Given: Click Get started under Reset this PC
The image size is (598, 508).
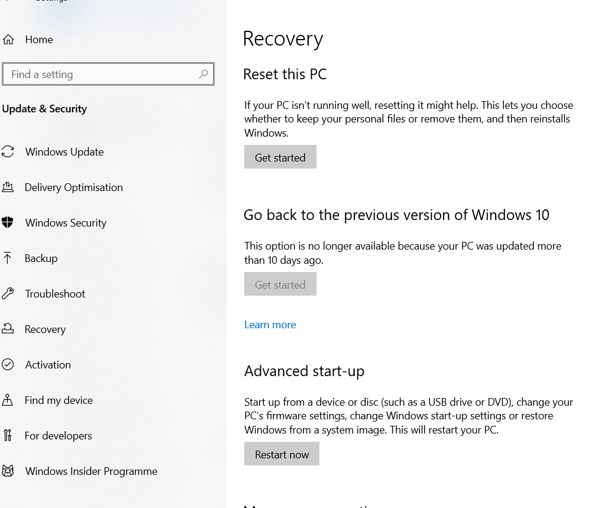Looking at the screenshot, I should coord(280,157).
